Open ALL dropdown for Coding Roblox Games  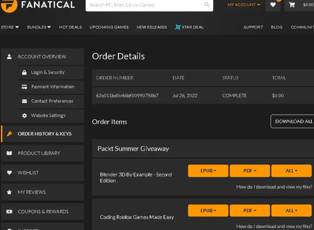(x=292, y=210)
